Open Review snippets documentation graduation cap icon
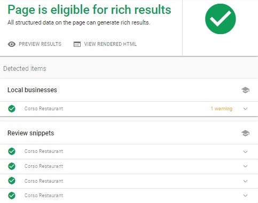 [245, 133]
